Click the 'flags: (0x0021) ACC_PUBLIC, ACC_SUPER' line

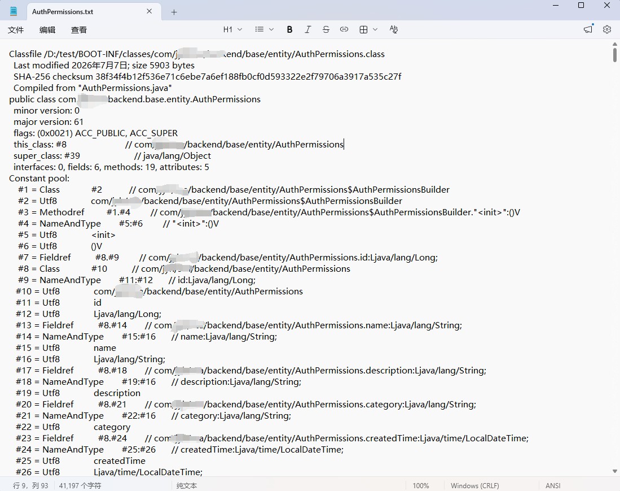[x=96, y=133]
